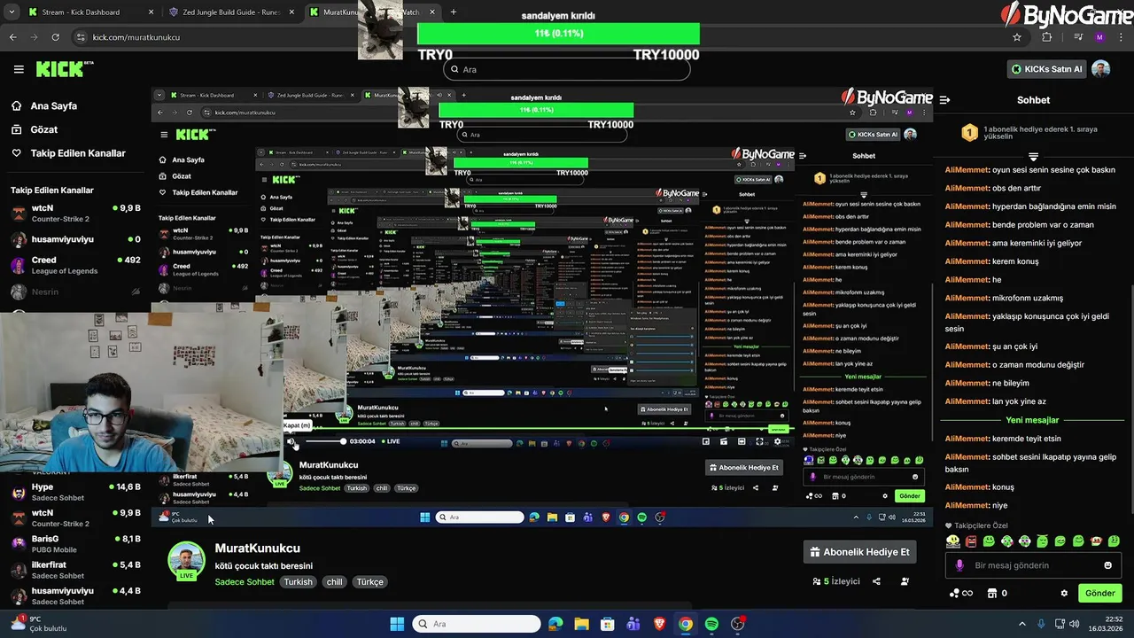Open the Kick sidebar hamburger menu
Image resolution: width=1134 pixels, height=638 pixels.
[19, 69]
